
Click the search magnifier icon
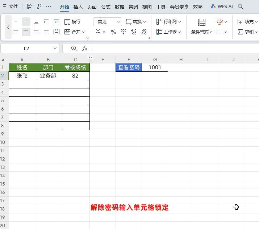coord(241,7)
